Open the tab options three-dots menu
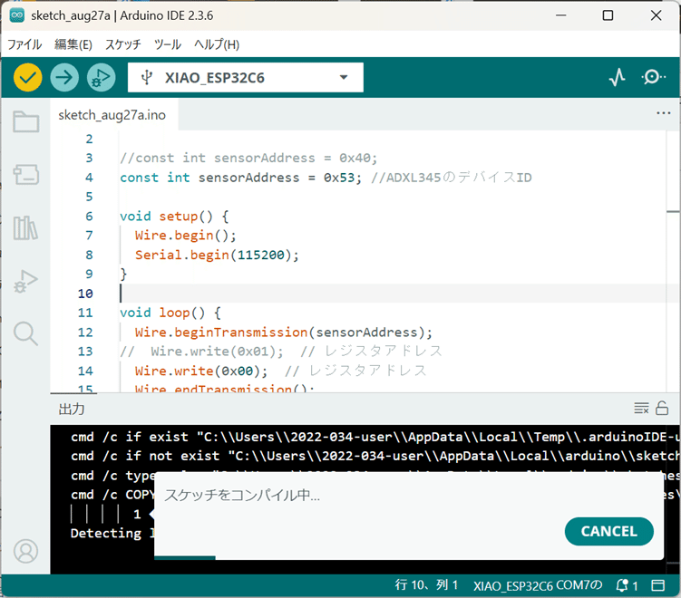The width and height of the screenshot is (681, 598). [663, 113]
